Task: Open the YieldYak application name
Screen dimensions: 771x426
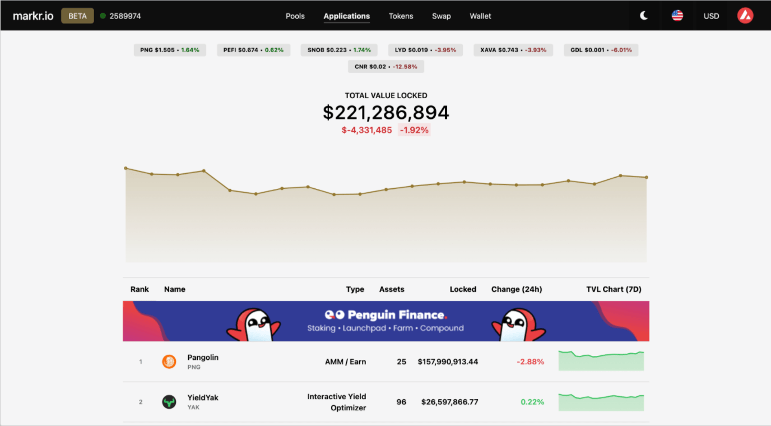Action: (203, 397)
